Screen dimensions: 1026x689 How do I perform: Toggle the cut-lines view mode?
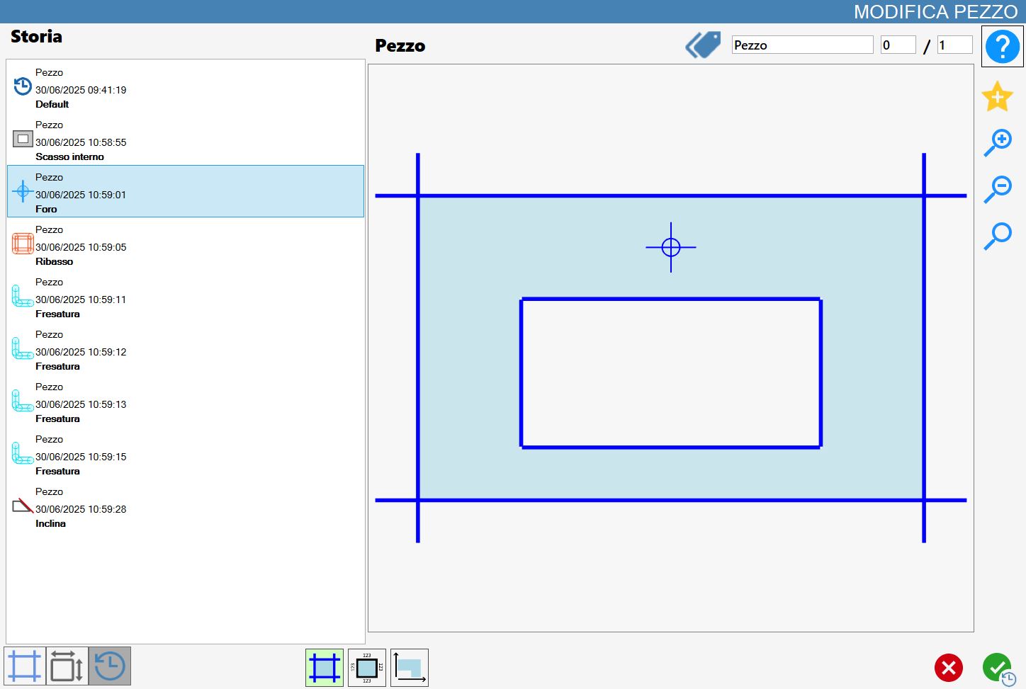[x=325, y=668]
